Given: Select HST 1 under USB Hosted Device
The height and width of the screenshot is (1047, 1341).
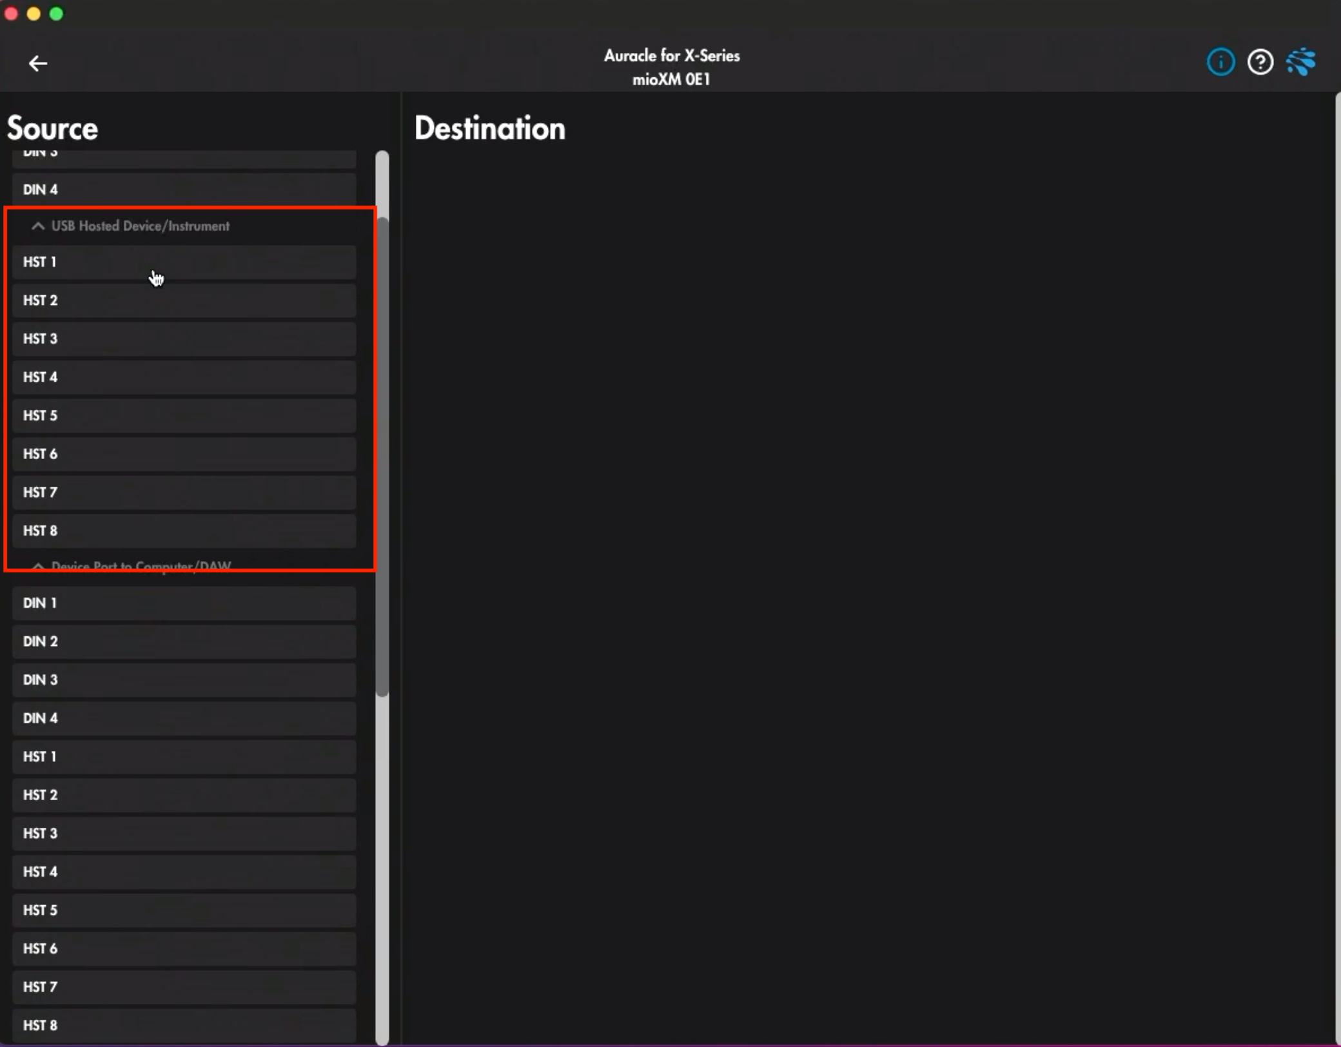Looking at the screenshot, I should point(182,262).
